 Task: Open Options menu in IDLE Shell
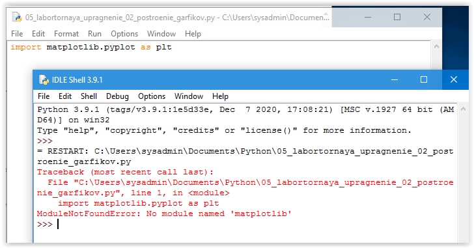(x=152, y=96)
